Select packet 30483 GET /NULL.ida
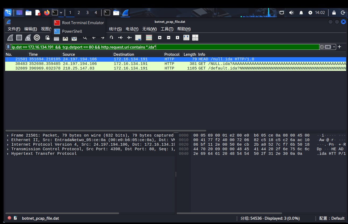The image size is (348, 224). pos(176,64)
